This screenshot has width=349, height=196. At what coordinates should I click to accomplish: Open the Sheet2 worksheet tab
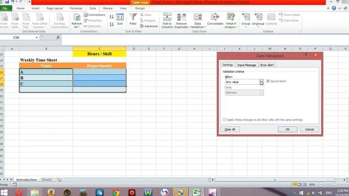coord(47,180)
